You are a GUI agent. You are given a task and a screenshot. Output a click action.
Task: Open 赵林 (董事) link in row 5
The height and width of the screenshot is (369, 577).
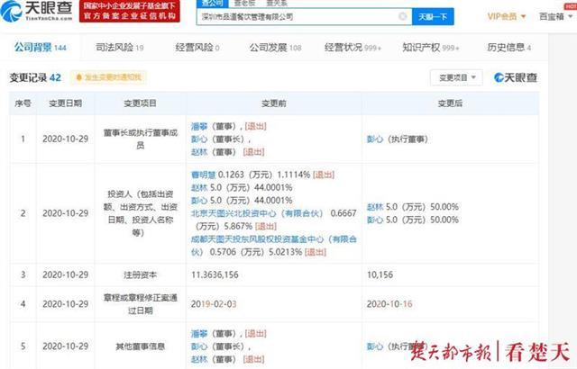[199, 359]
